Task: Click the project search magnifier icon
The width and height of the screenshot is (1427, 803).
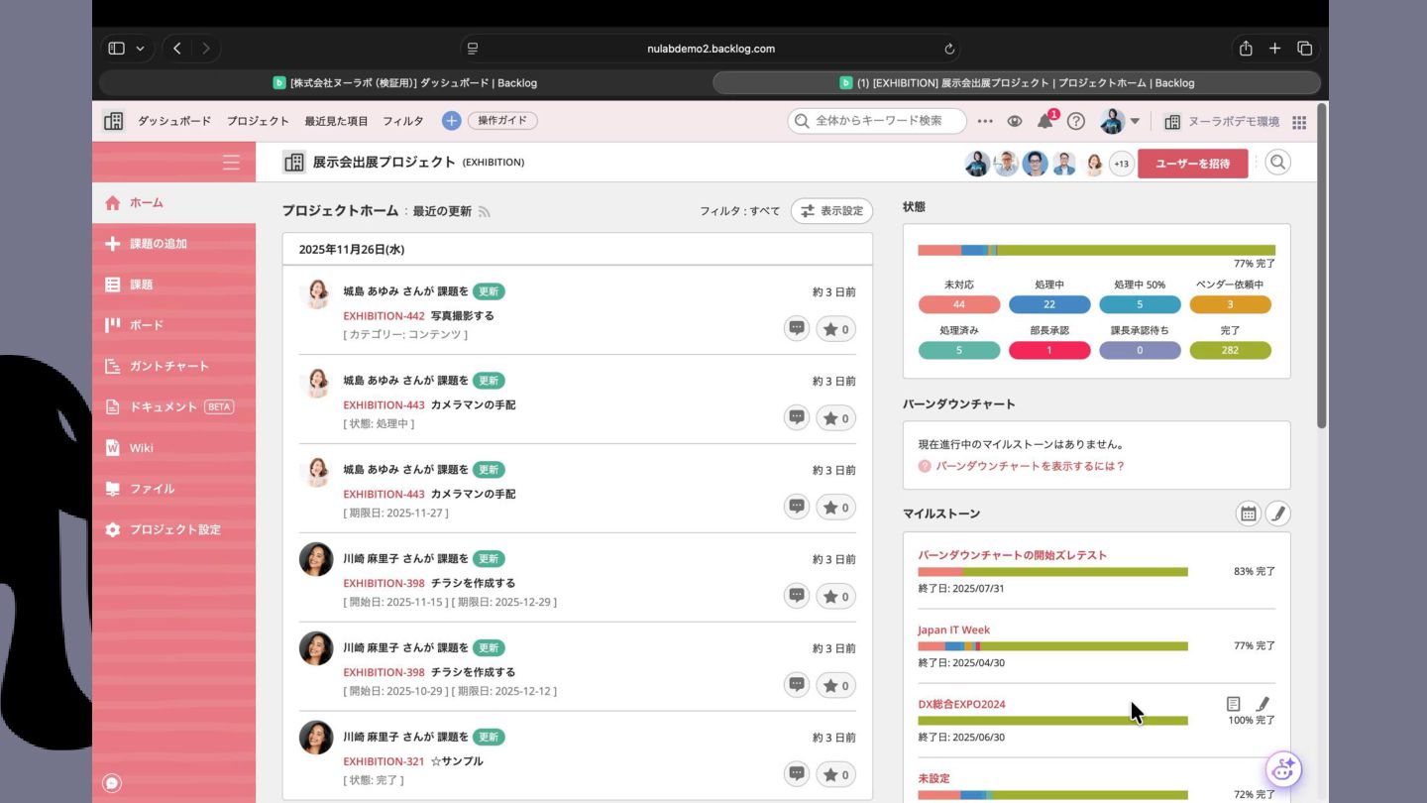Action: coord(1278,163)
